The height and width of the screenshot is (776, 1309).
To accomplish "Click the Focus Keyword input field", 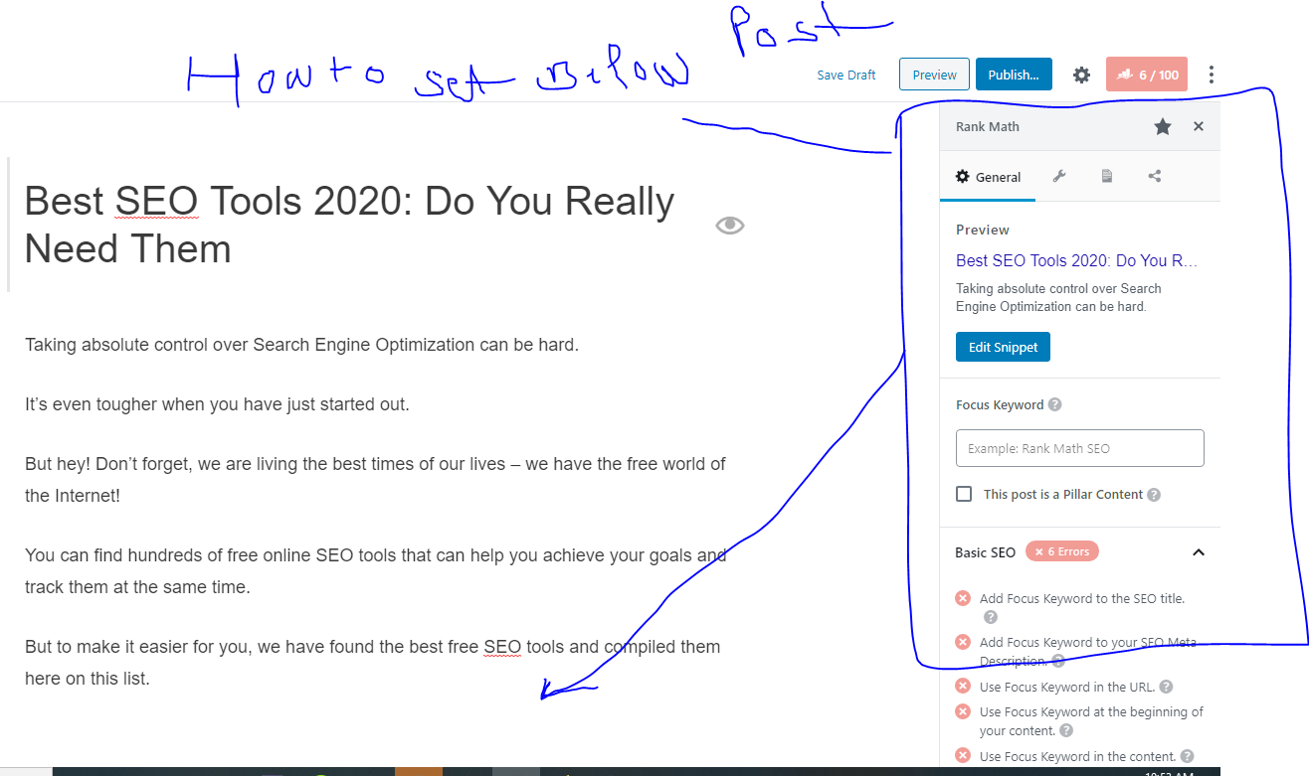I will click(1079, 448).
